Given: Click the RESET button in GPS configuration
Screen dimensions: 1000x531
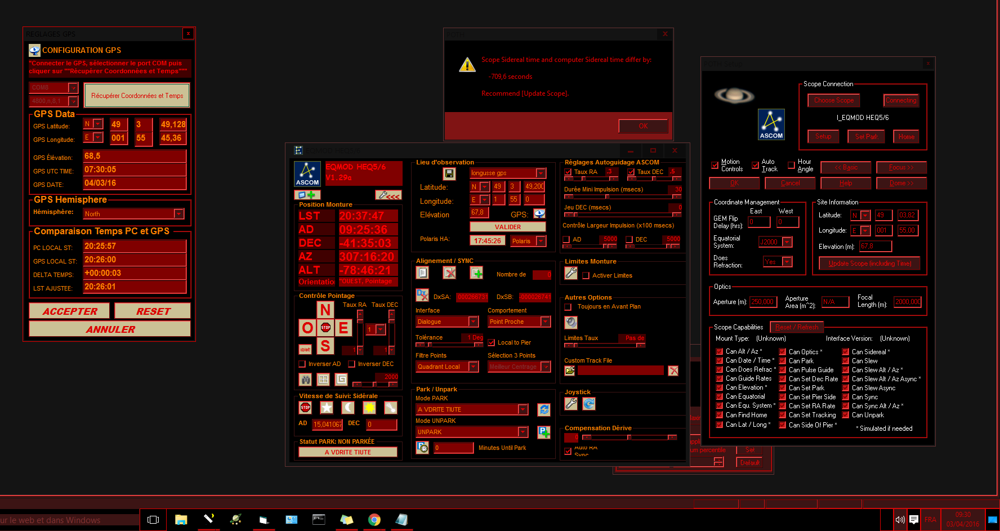Looking at the screenshot, I should tap(153, 311).
